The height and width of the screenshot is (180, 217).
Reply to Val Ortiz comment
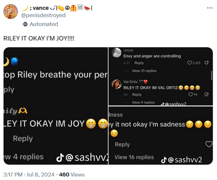pyautogui.click(x=137, y=95)
